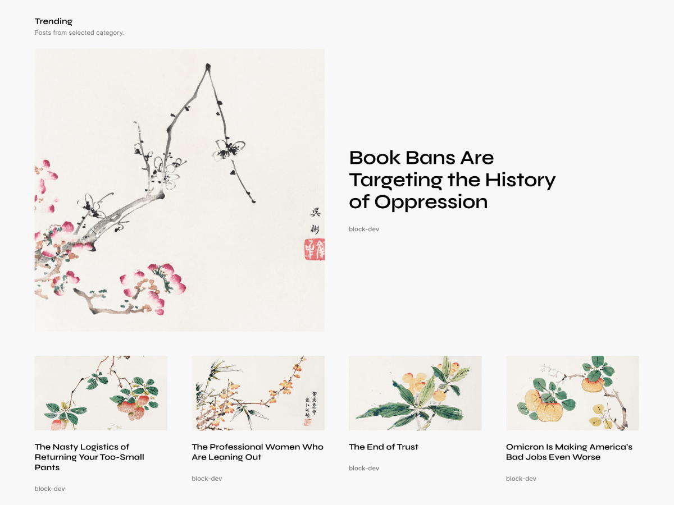Open 'The Professional Women Who Are Leaning Out'
This screenshot has height=505, width=674.
[x=257, y=452]
